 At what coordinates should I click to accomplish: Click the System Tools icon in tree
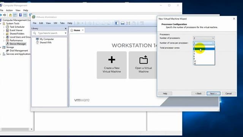pos(4,24)
